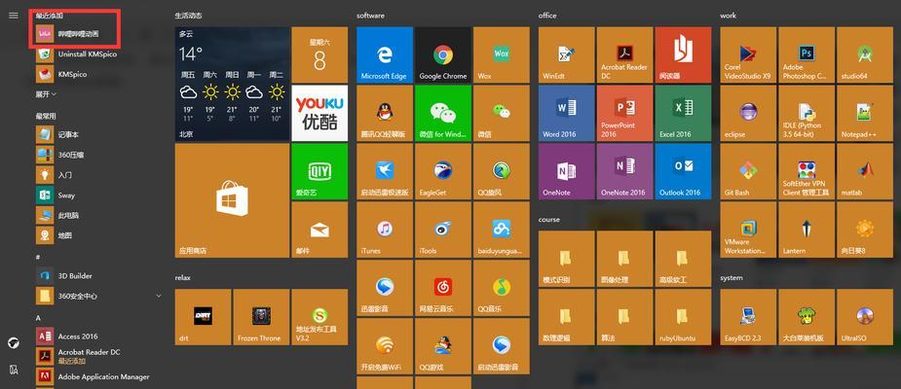Launch the matlab tile
901x389 pixels.
point(865,171)
